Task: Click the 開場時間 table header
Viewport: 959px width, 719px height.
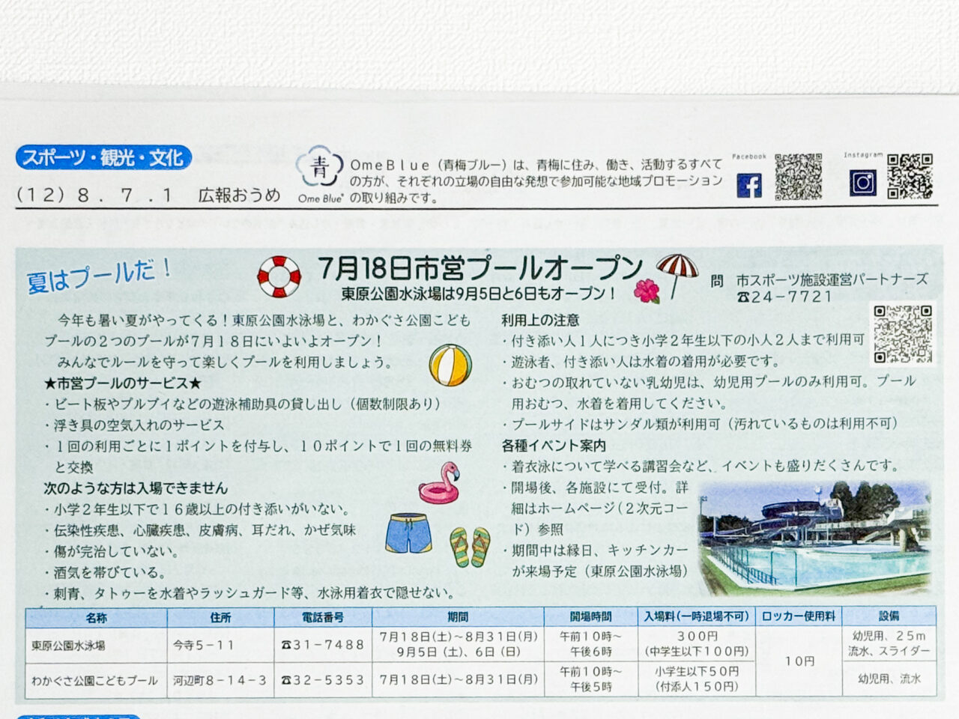Action: pos(591,616)
